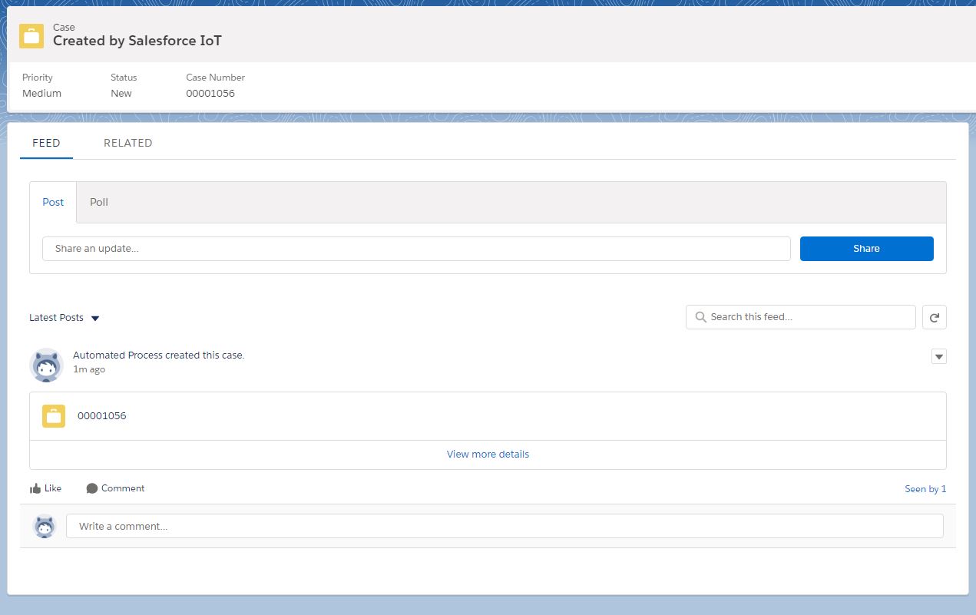Click the Like label under the post
This screenshot has height=615, width=976.
pyautogui.click(x=53, y=488)
